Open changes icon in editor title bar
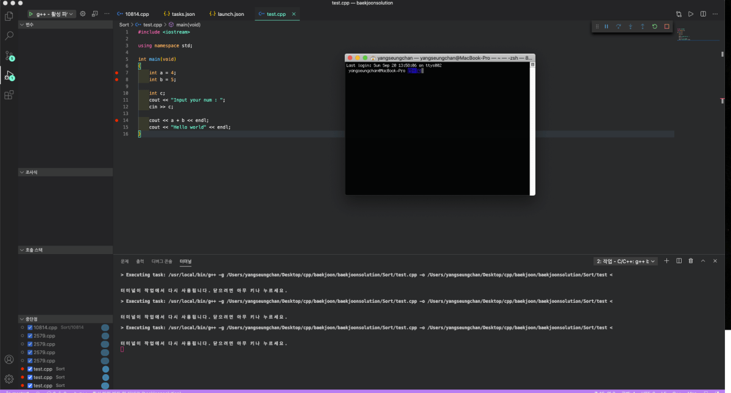Screen dimensions: 731x393 pos(679,13)
